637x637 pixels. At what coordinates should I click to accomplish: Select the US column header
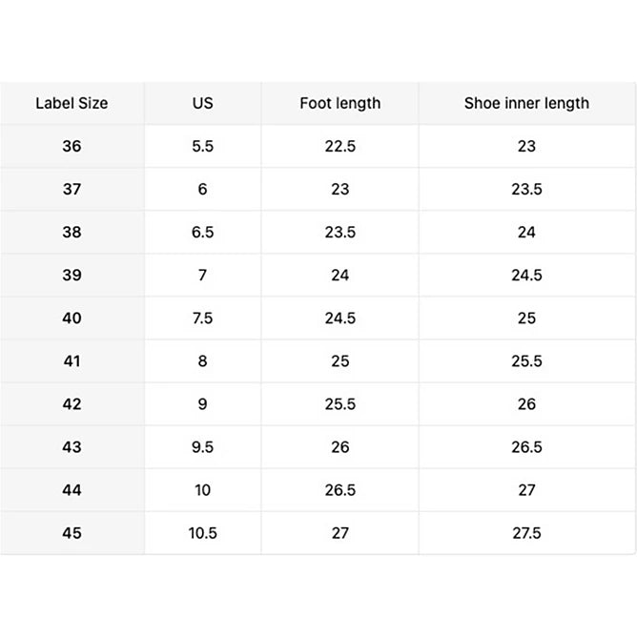click(203, 103)
